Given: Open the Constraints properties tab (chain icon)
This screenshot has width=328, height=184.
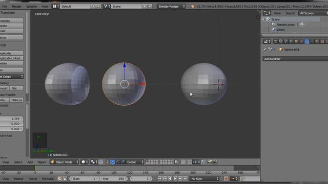Looking at the screenshot, I should point(301,41).
